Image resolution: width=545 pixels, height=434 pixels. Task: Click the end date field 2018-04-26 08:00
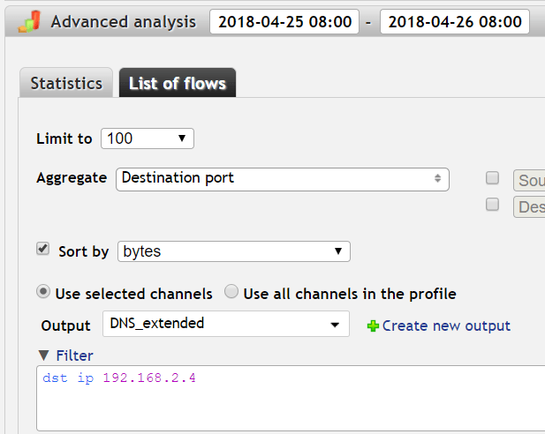(454, 22)
